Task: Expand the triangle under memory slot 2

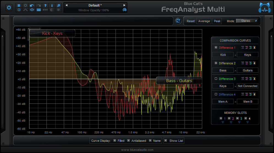Action: click(x=231, y=122)
